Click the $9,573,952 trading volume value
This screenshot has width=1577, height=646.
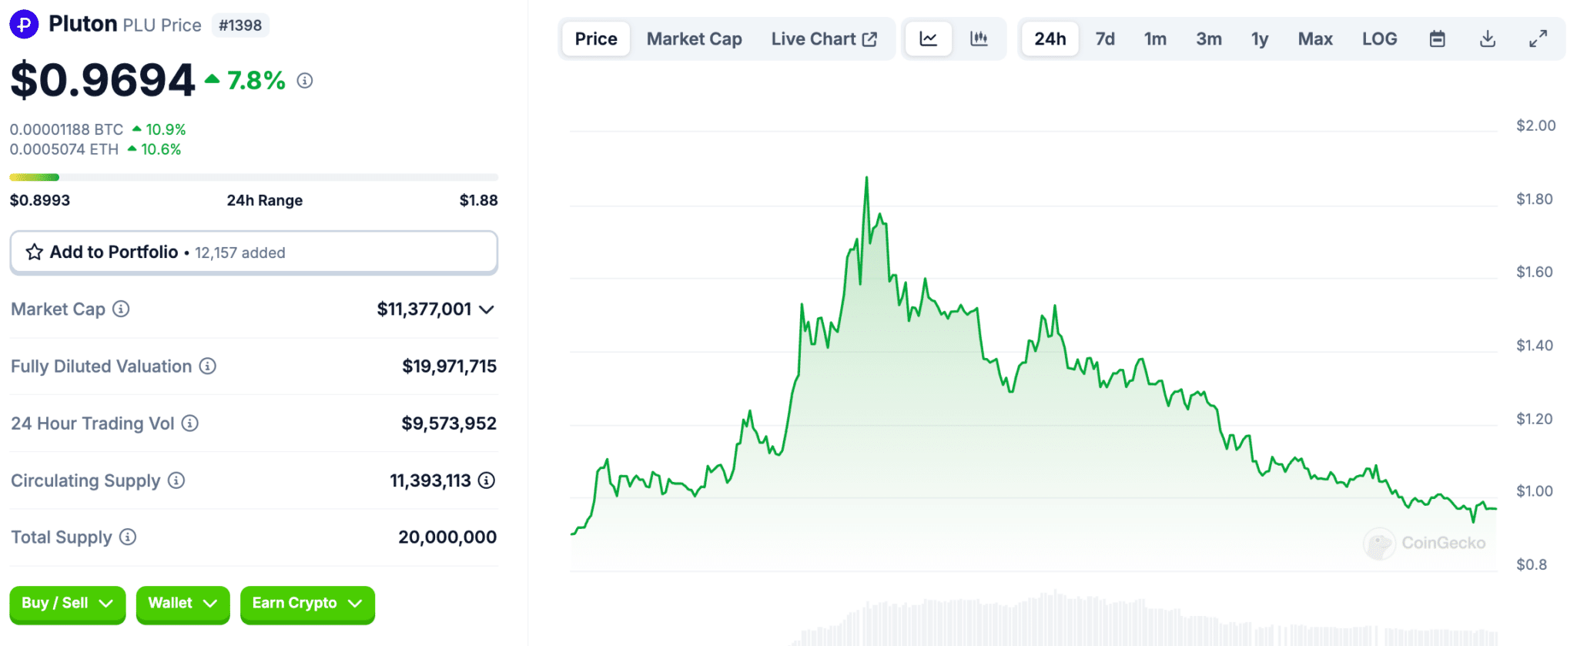449,423
